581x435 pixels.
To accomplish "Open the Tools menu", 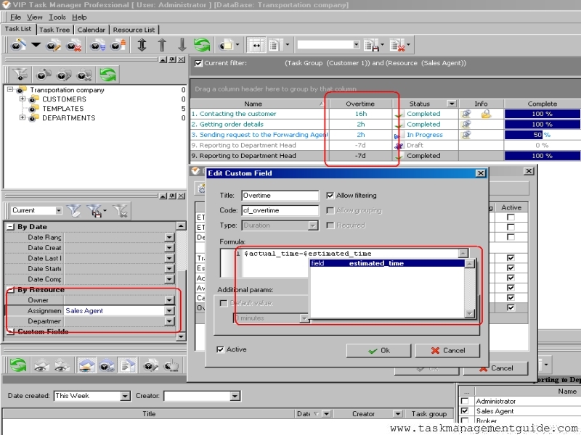I will pos(57,17).
